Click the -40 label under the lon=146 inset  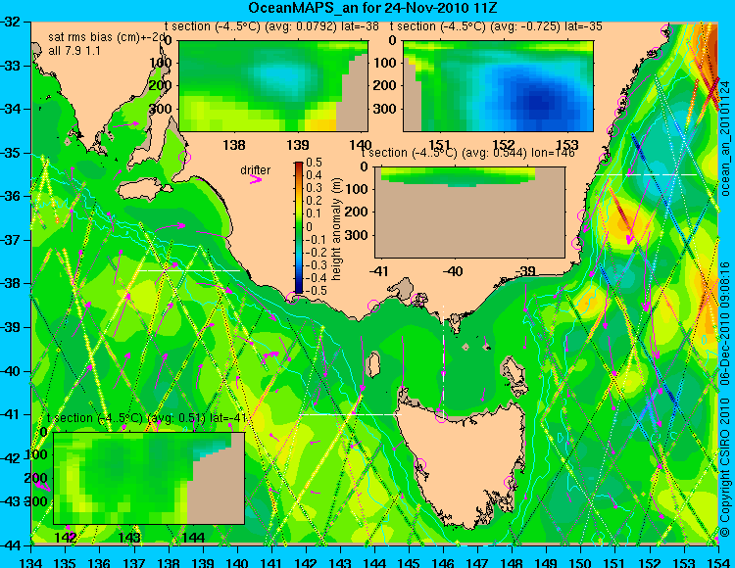[454, 271]
